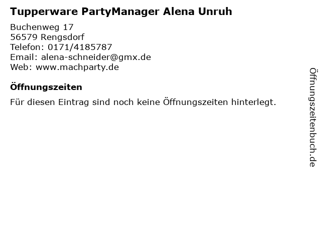Click the 56579 Rengsdorf postal line
This screenshot has height=240, width=321.
(47, 37)
